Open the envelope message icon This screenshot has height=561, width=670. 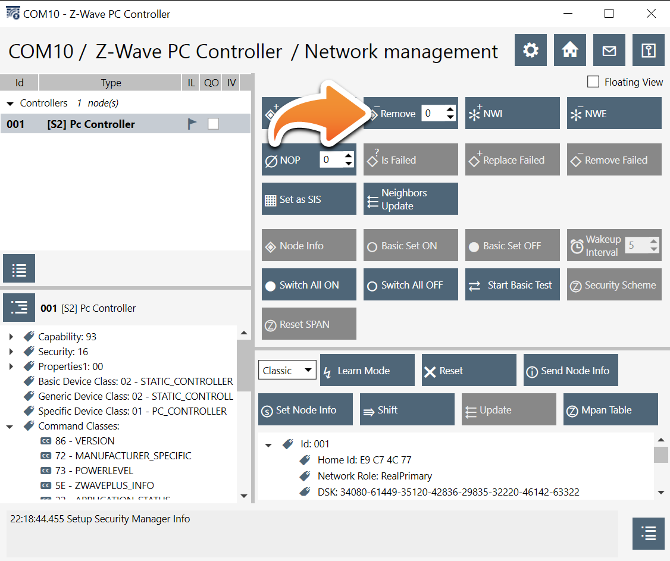coord(609,50)
